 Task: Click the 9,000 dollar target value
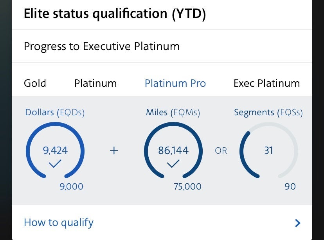tap(71, 186)
